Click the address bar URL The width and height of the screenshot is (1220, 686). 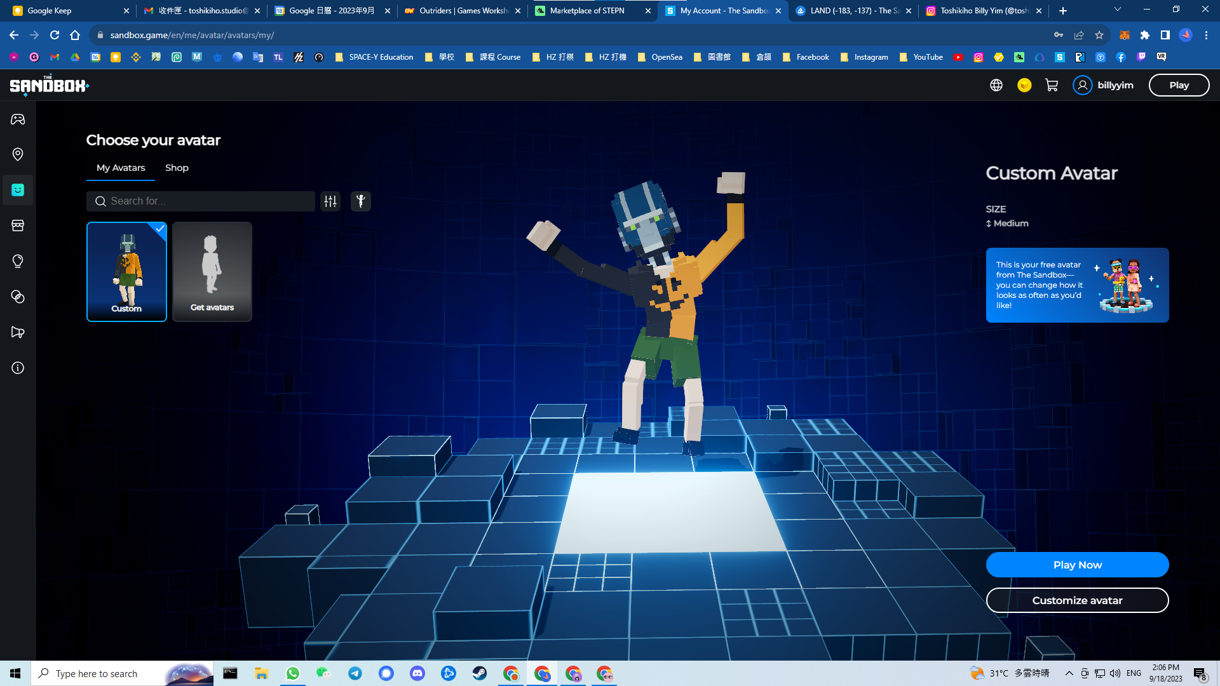192,35
